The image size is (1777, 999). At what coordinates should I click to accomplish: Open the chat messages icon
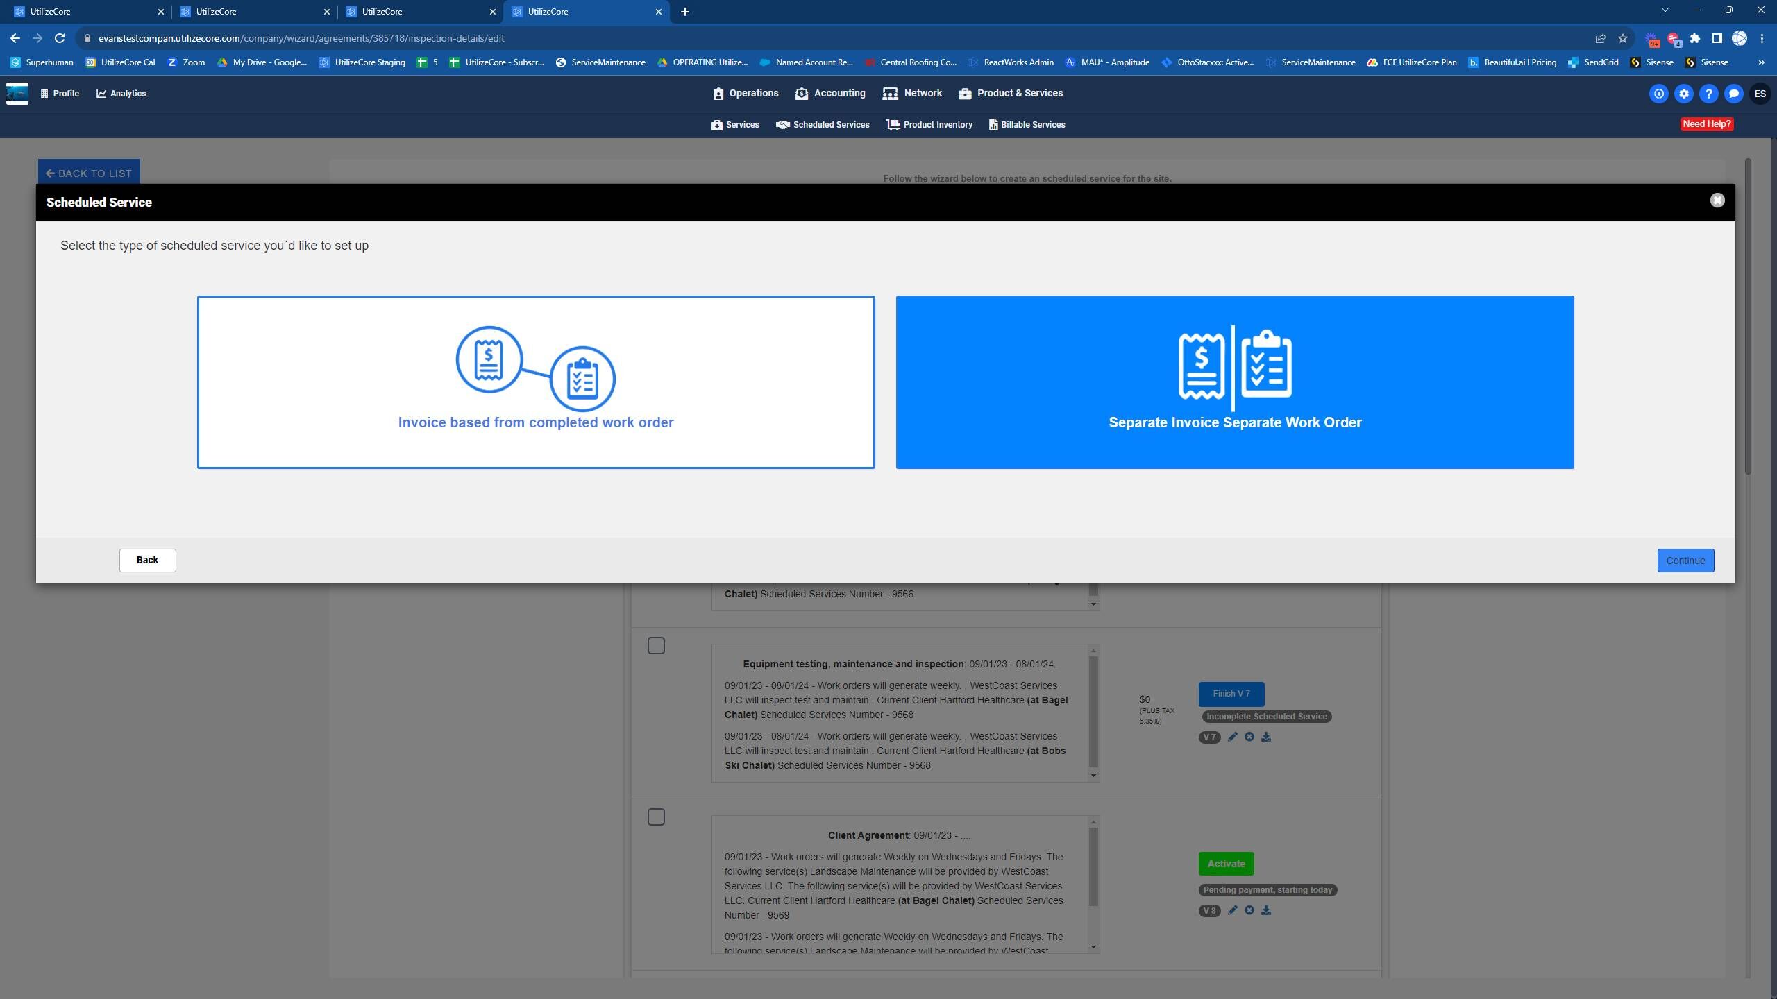click(x=1733, y=94)
